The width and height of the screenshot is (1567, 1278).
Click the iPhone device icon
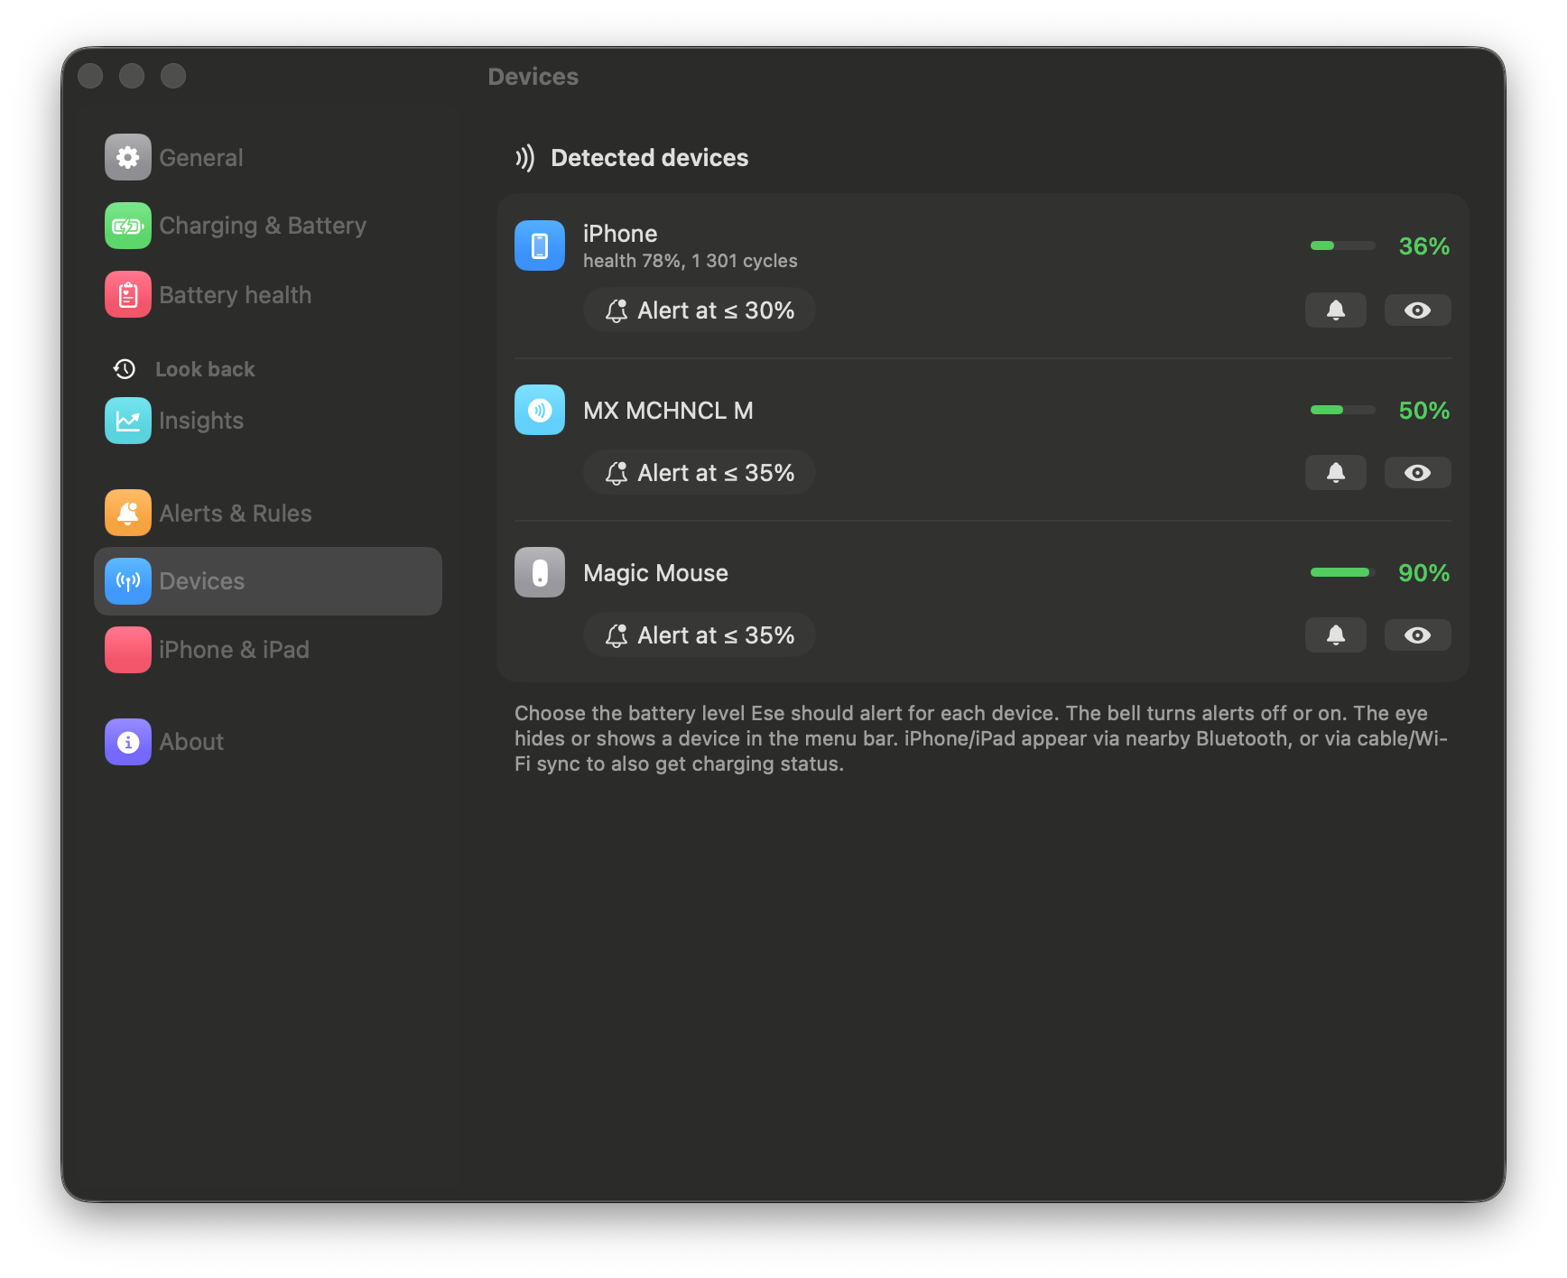pos(540,245)
